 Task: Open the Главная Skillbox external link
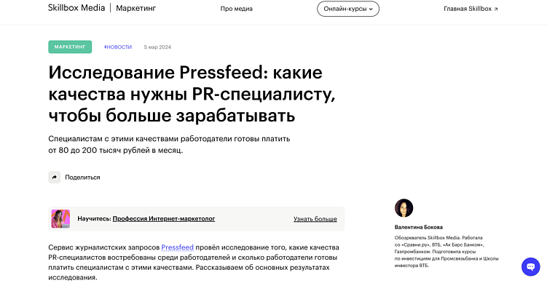[471, 9]
